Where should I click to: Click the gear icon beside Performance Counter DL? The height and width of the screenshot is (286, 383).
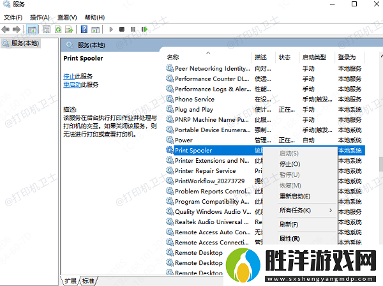click(170, 79)
